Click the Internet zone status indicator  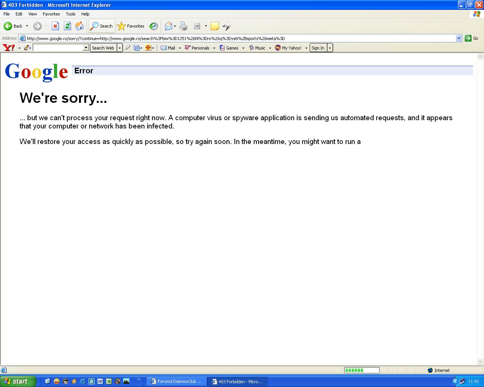[439, 370]
